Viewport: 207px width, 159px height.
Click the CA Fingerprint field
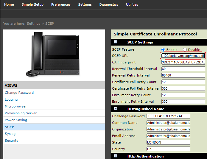tap(183, 63)
